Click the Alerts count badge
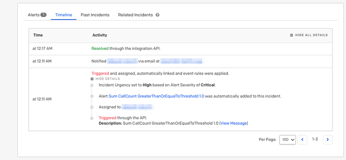 tap(44, 15)
